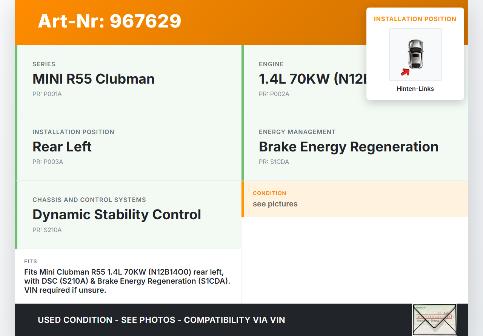Click the FITS section label
This screenshot has height=336, width=483.
tap(31, 261)
